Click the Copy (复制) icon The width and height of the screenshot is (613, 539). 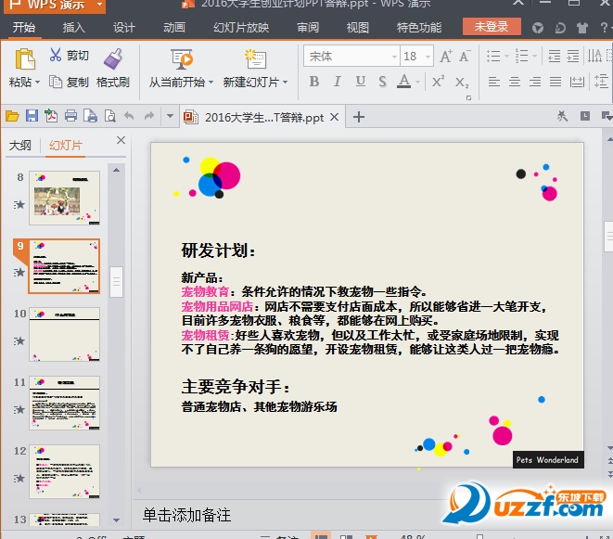tap(55, 82)
